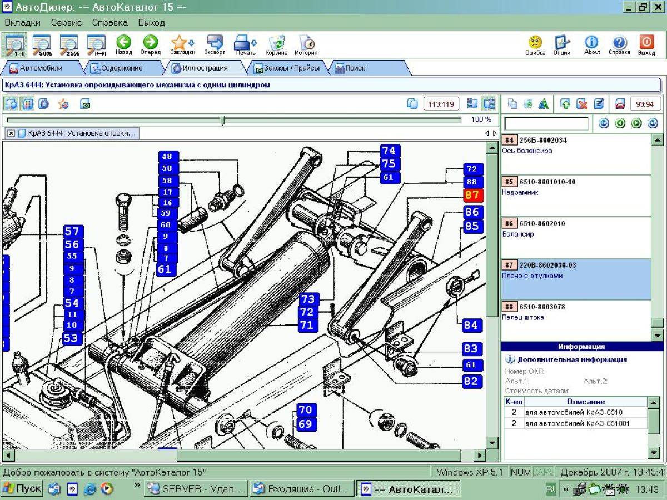Click the green eye view icon
Viewport: 667px width, 500px height.
pyautogui.click(x=85, y=104)
